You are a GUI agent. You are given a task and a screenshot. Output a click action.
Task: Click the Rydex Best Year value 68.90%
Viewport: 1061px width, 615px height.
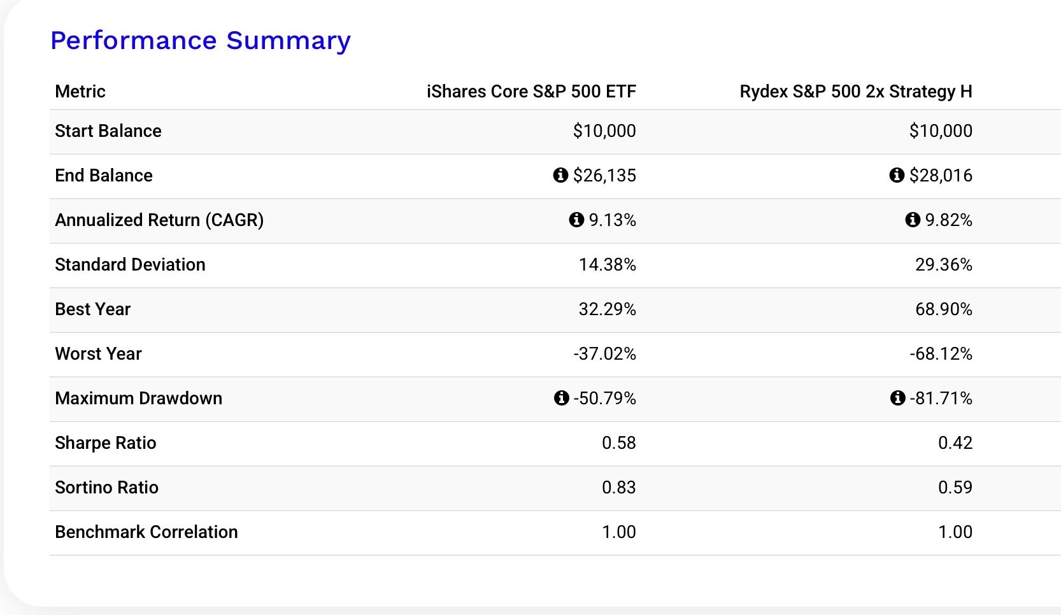click(943, 309)
